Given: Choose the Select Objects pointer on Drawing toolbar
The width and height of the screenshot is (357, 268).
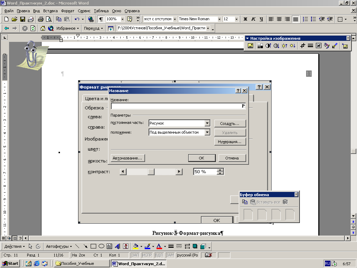Looking at the screenshot, I should pyautogui.click(x=30, y=246).
